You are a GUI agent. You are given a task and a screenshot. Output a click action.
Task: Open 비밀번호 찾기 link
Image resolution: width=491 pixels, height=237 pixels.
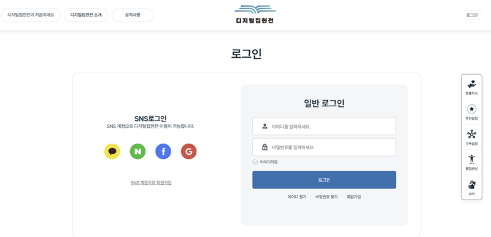327,197
